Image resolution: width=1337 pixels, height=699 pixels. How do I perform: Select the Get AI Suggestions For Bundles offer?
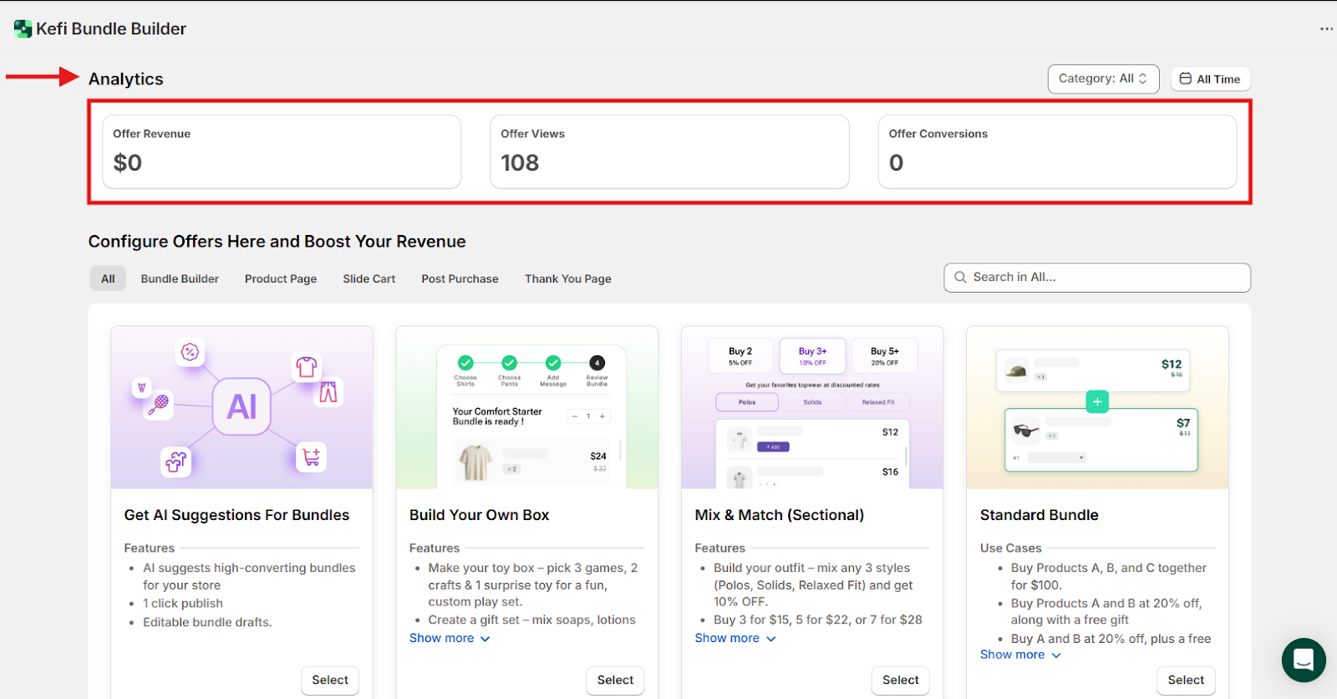329,680
